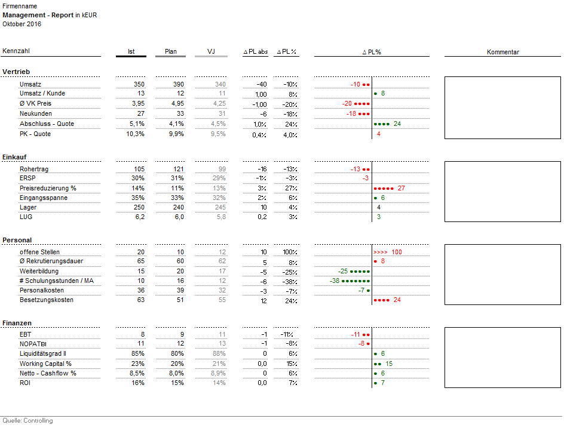Select the Ist column header
The image size is (564, 428).
tap(131, 51)
